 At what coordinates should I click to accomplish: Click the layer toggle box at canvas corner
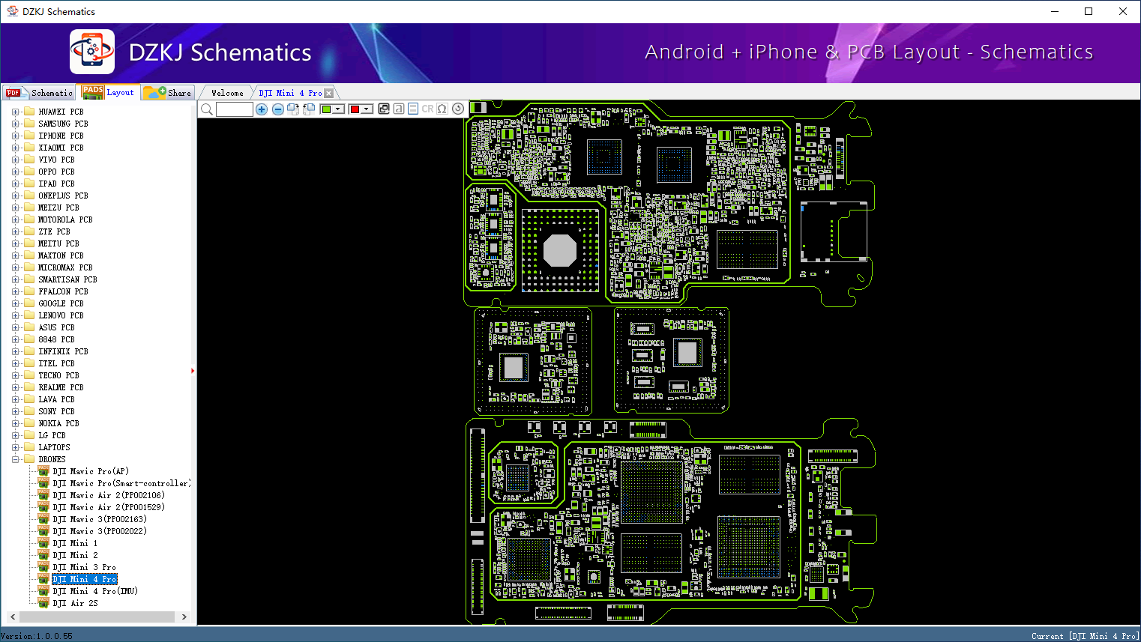[478, 108]
